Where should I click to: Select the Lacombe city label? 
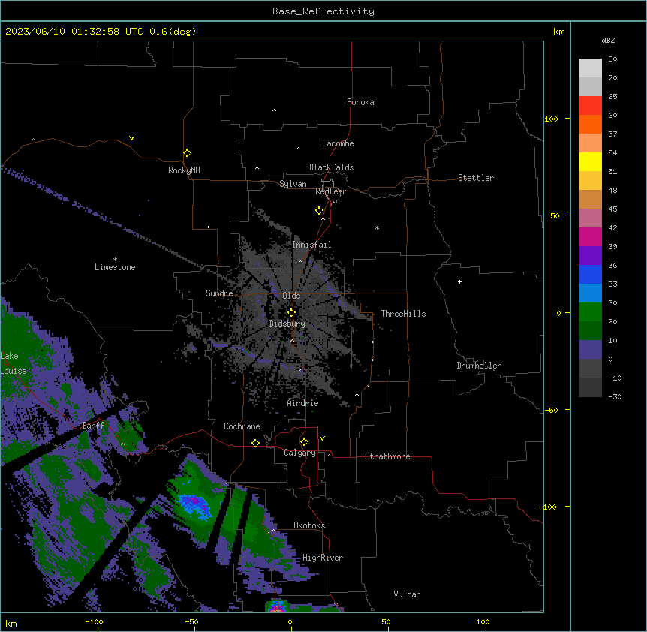pyautogui.click(x=338, y=143)
